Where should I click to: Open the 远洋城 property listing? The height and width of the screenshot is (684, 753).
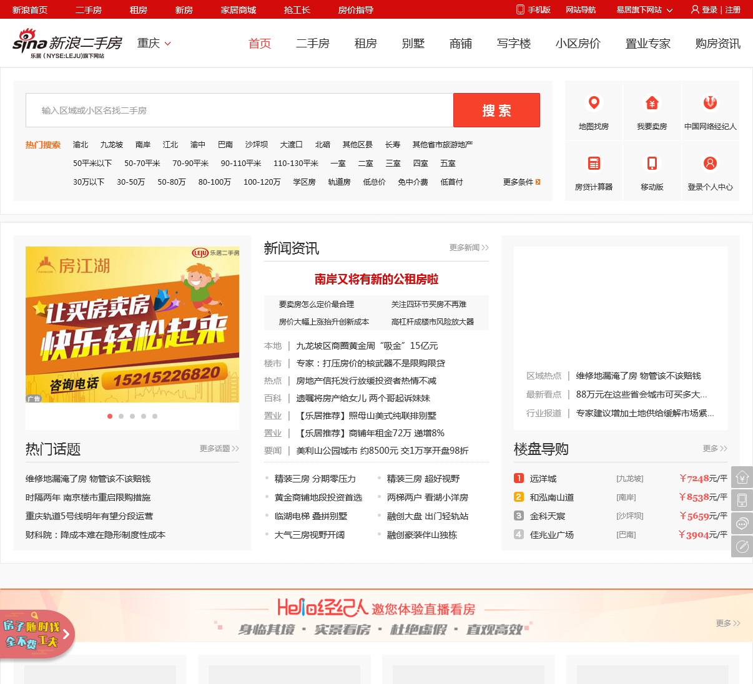[x=543, y=479]
